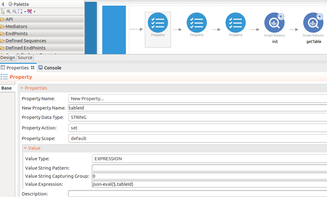Edit the New Property Name field
Screen dimensions: 327x197
coord(198,108)
